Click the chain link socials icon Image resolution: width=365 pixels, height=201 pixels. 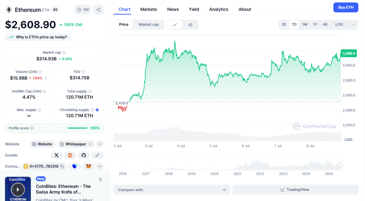tap(97, 155)
